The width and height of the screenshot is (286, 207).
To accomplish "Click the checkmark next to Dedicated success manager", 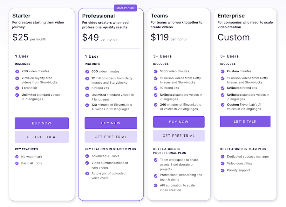I will pos(222,156).
